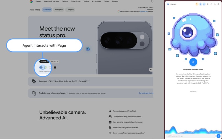
Task: Open the Support menu item
Action: click(115, 1)
